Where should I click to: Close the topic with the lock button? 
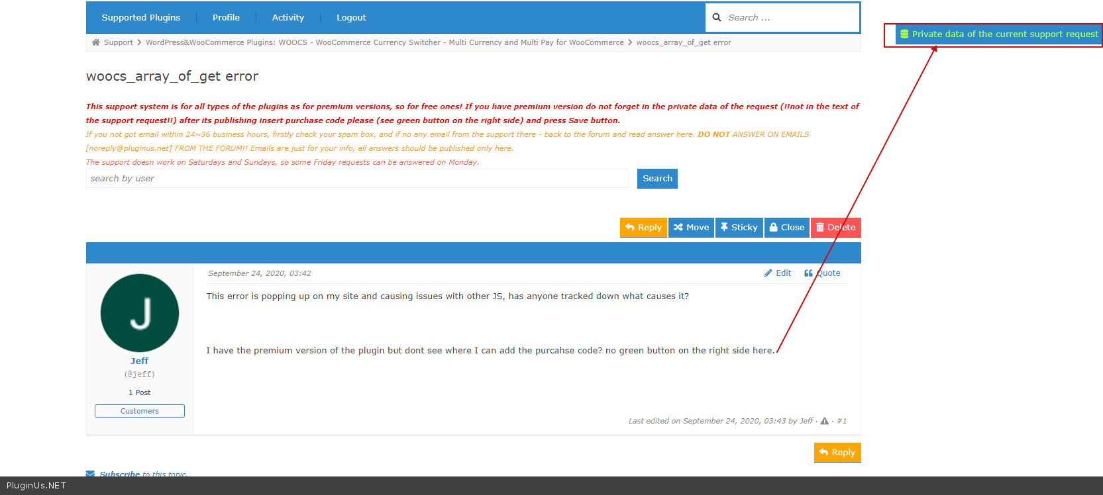click(787, 228)
